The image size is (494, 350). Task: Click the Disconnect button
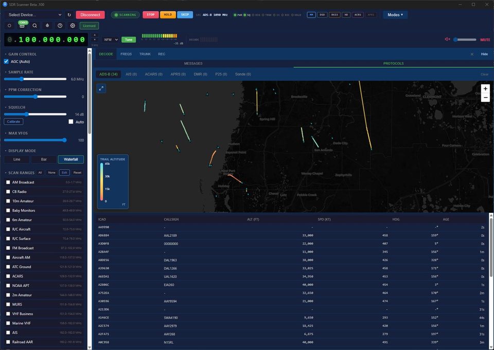coord(90,15)
